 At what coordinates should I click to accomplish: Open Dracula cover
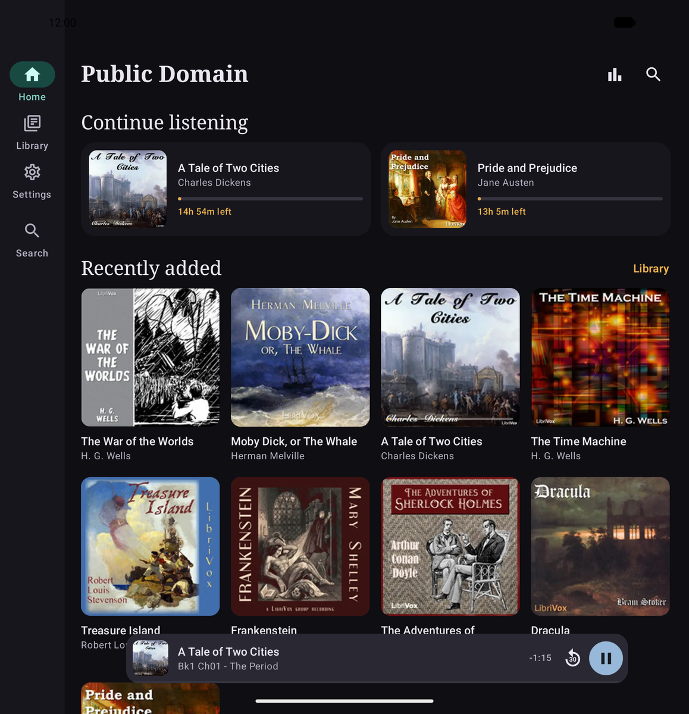pyautogui.click(x=600, y=546)
